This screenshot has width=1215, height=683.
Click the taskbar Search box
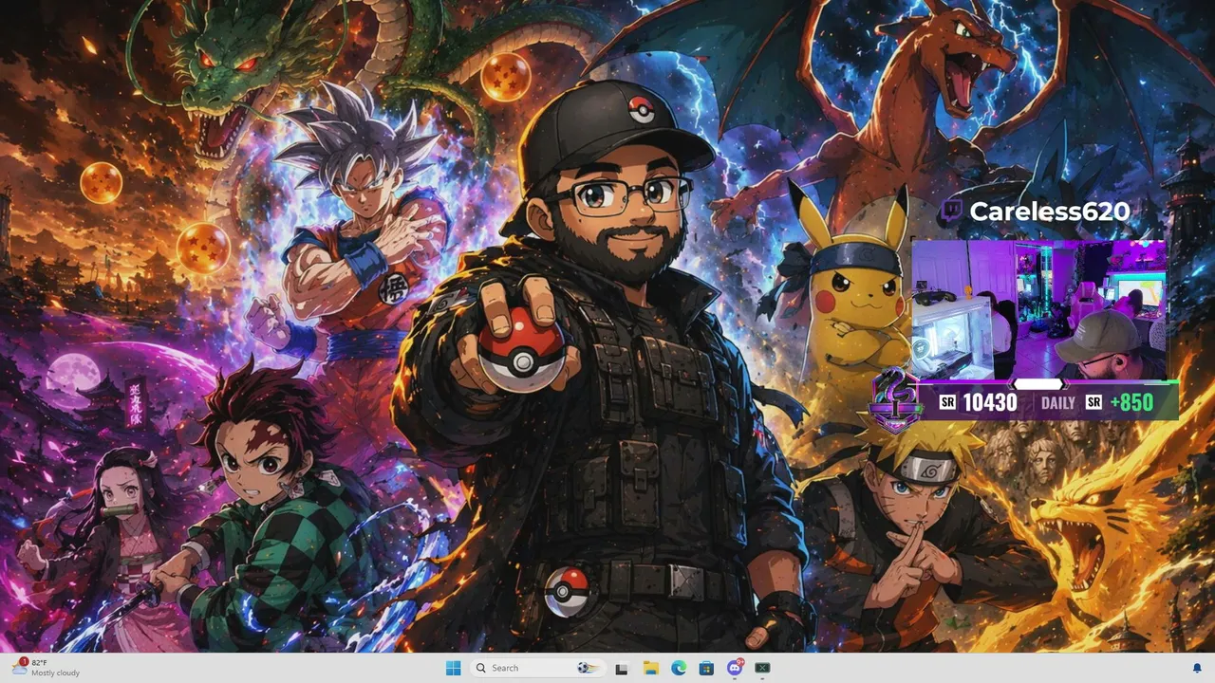(x=537, y=668)
